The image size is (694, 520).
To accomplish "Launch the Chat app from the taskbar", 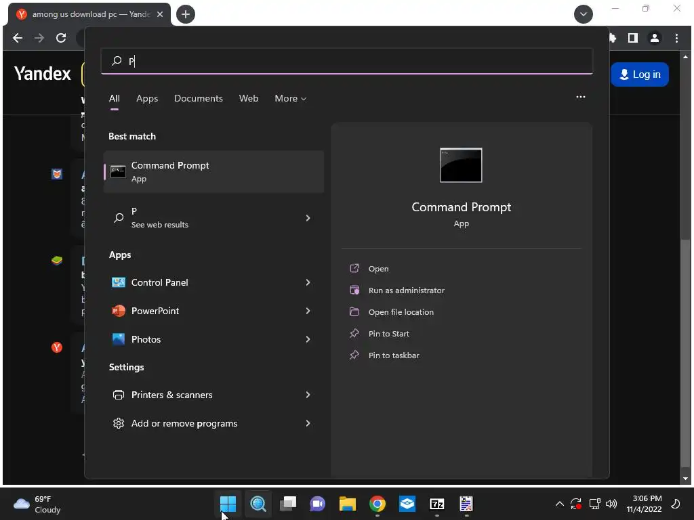I will pos(317,504).
